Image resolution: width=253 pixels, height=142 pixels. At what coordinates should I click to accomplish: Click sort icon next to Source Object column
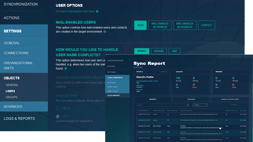[x=191, y=111]
